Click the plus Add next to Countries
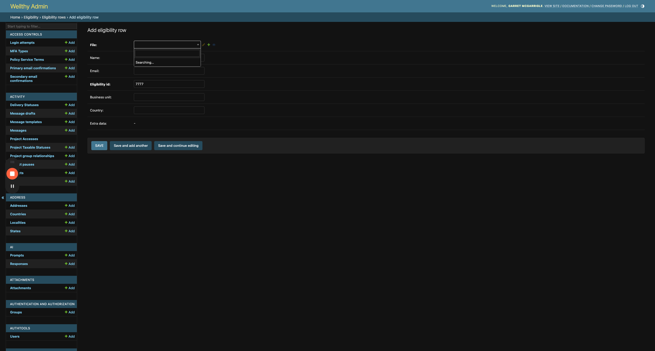 pyautogui.click(x=70, y=214)
